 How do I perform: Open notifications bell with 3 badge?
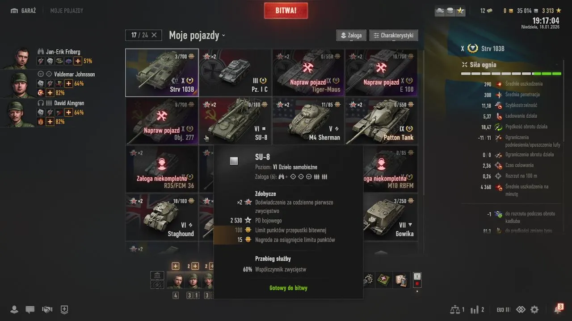pyautogui.click(x=558, y=309)
